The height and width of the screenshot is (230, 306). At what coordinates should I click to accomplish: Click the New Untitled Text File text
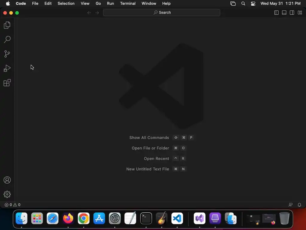click(148, 169)
